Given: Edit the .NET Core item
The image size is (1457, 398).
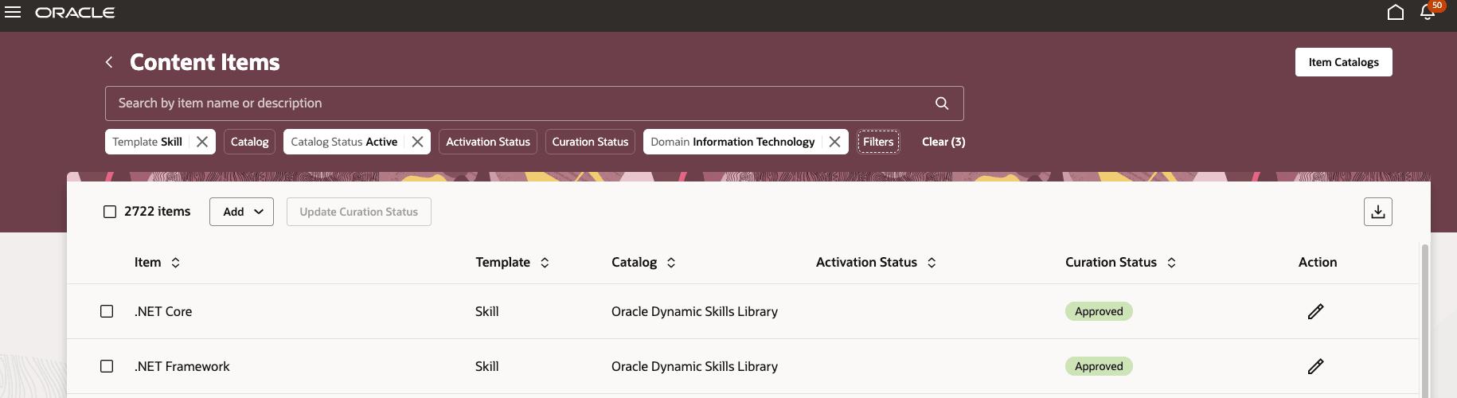Looking at the screenshot, I should [1315, 311].
